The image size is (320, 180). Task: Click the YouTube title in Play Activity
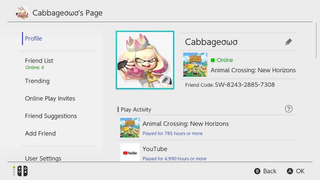tap(155, 149)
